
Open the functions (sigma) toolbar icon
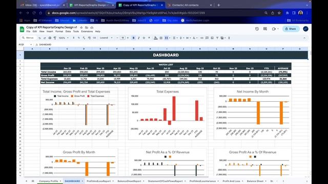pos(229,38)
